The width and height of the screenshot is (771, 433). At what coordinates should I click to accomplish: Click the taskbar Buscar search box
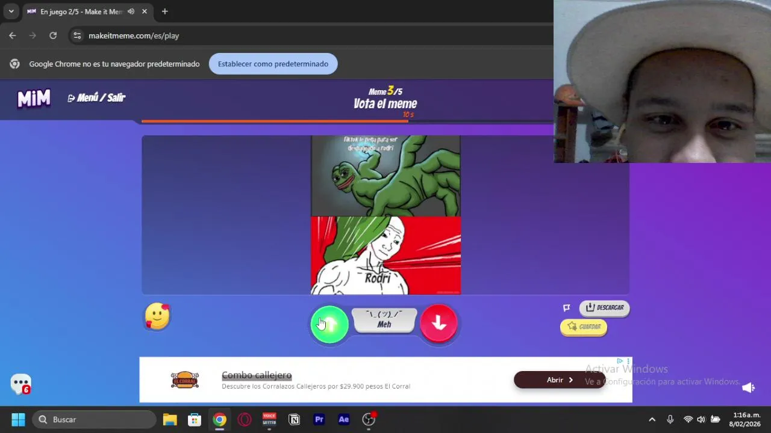(95, 419)
